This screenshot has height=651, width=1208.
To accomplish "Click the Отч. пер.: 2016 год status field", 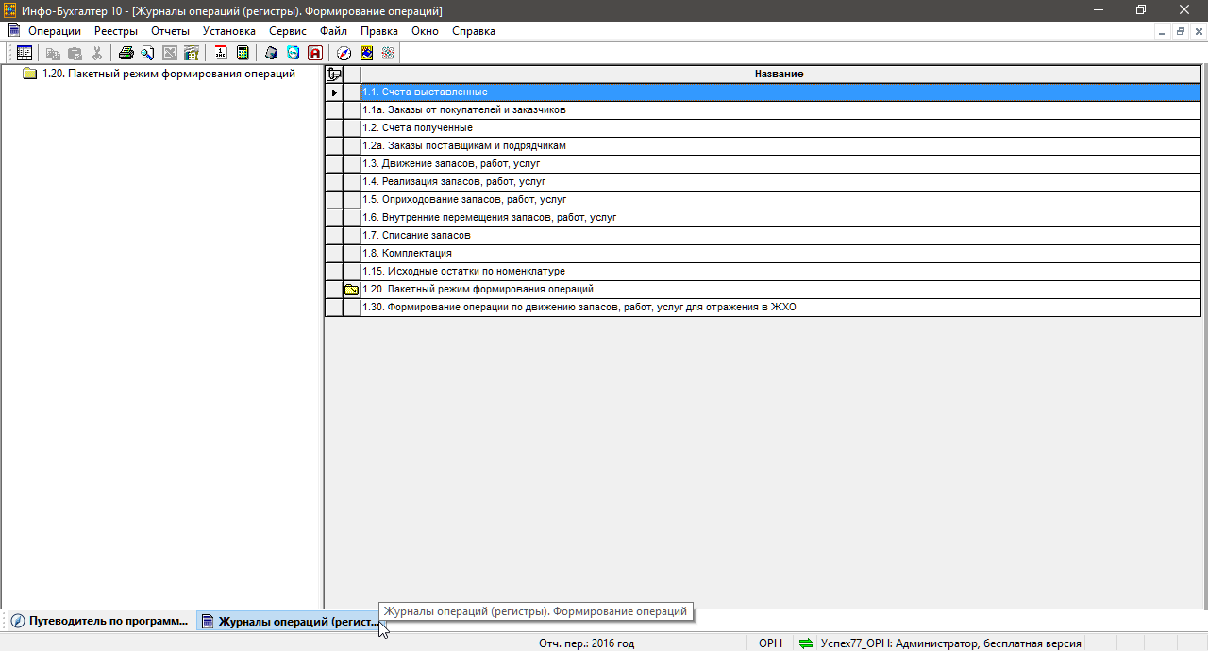I will point(586,643).
